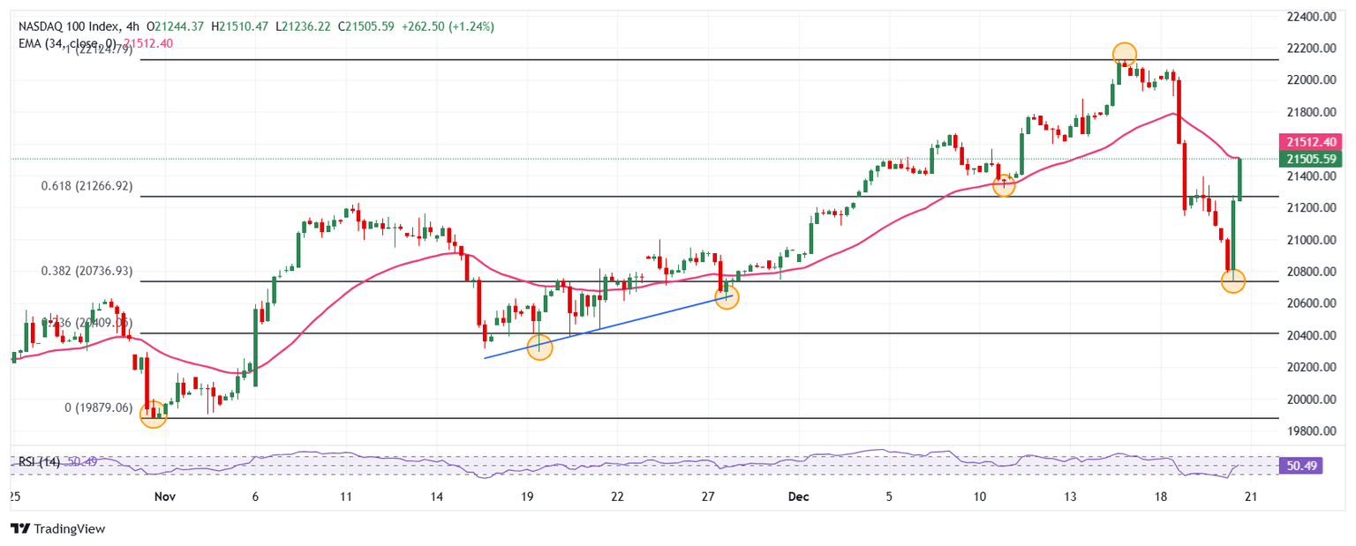Screen dimensions: 1356x546
Task: Select the orange circle at the chart peak
Action: (1124, 54)
